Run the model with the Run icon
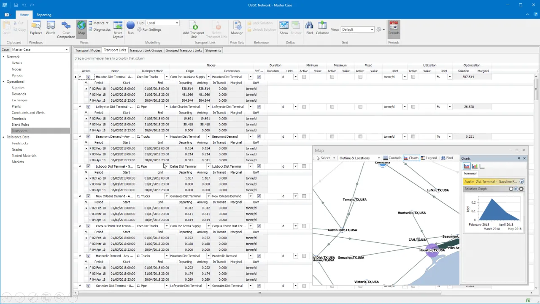The image size is (540, 304). pyautogui.click(x=130, y=26)
